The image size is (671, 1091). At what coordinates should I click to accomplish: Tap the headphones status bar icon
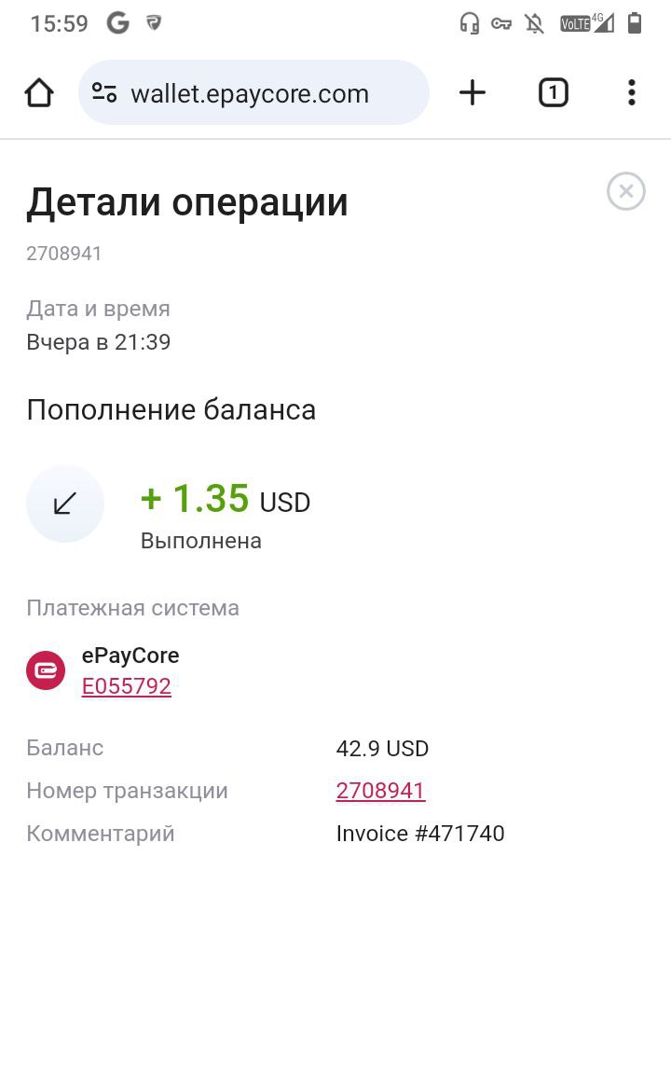(470, 23)
